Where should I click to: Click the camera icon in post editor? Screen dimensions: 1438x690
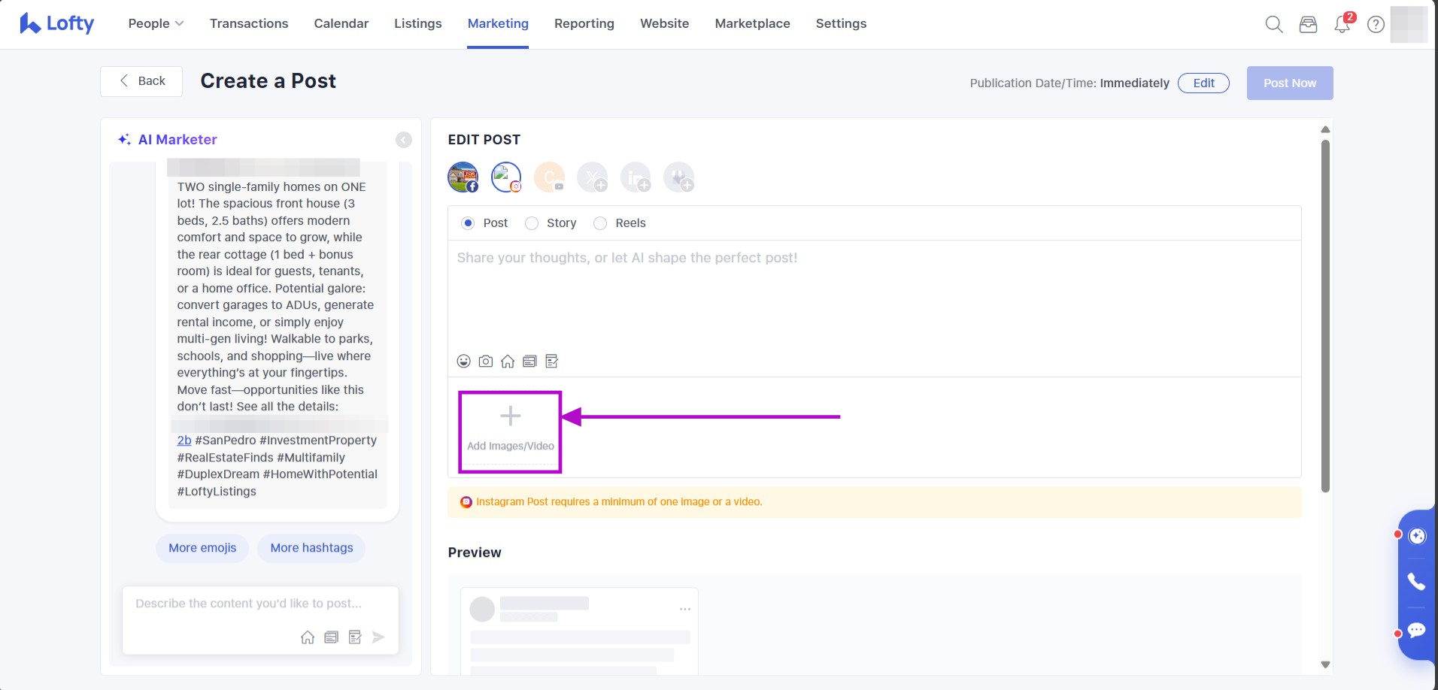(486, 362)
